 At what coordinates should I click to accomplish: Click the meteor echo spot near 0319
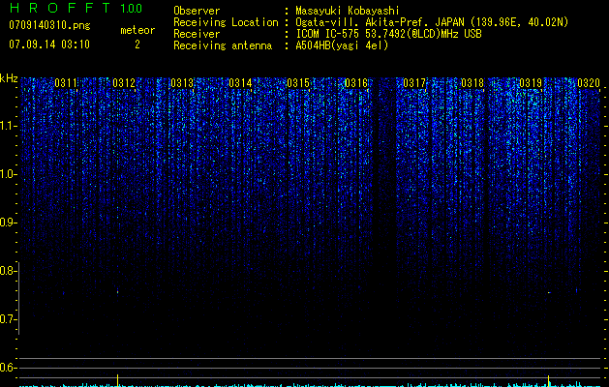coord(549,293)
